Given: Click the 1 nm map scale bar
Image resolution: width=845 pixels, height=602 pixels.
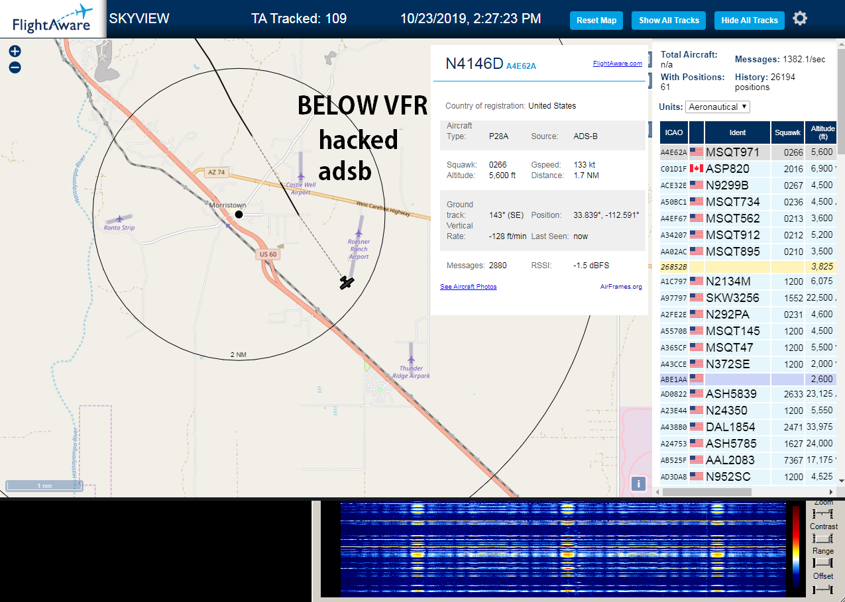Looking at the screenshot, I should pyautogui.click(x=44, y=486).
